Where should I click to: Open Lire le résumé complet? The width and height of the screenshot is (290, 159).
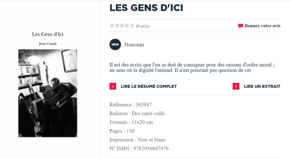pos(148,86)
